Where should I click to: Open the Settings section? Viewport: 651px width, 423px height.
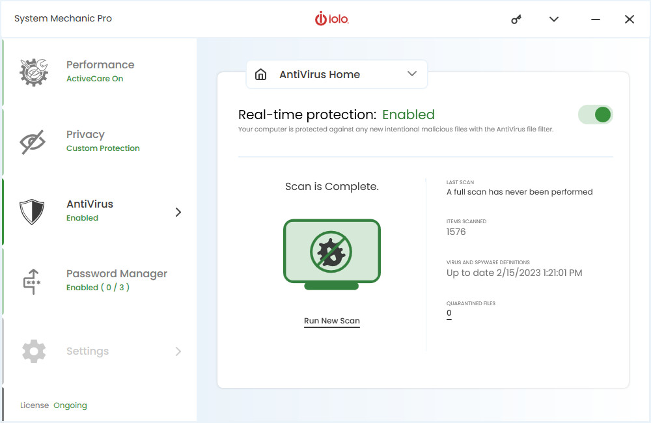coord(99,351)
